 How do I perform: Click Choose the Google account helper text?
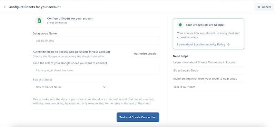click(68, 57)
